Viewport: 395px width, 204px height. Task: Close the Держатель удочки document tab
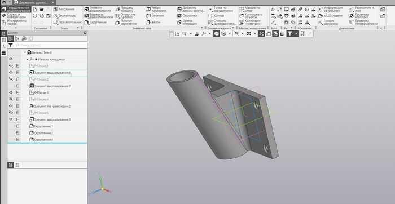pyautogui.click(x=53, y=2)
